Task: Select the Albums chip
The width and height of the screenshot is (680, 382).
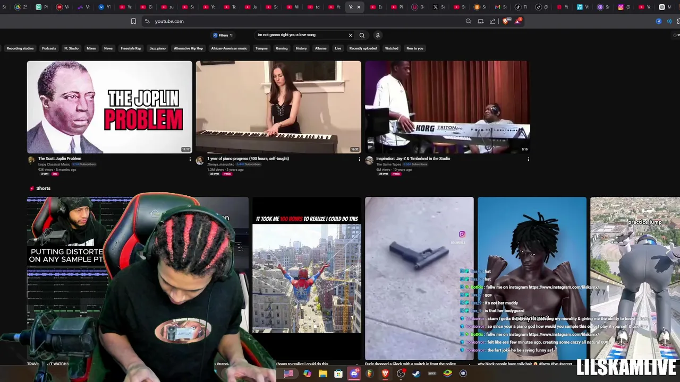Action: 321,48
